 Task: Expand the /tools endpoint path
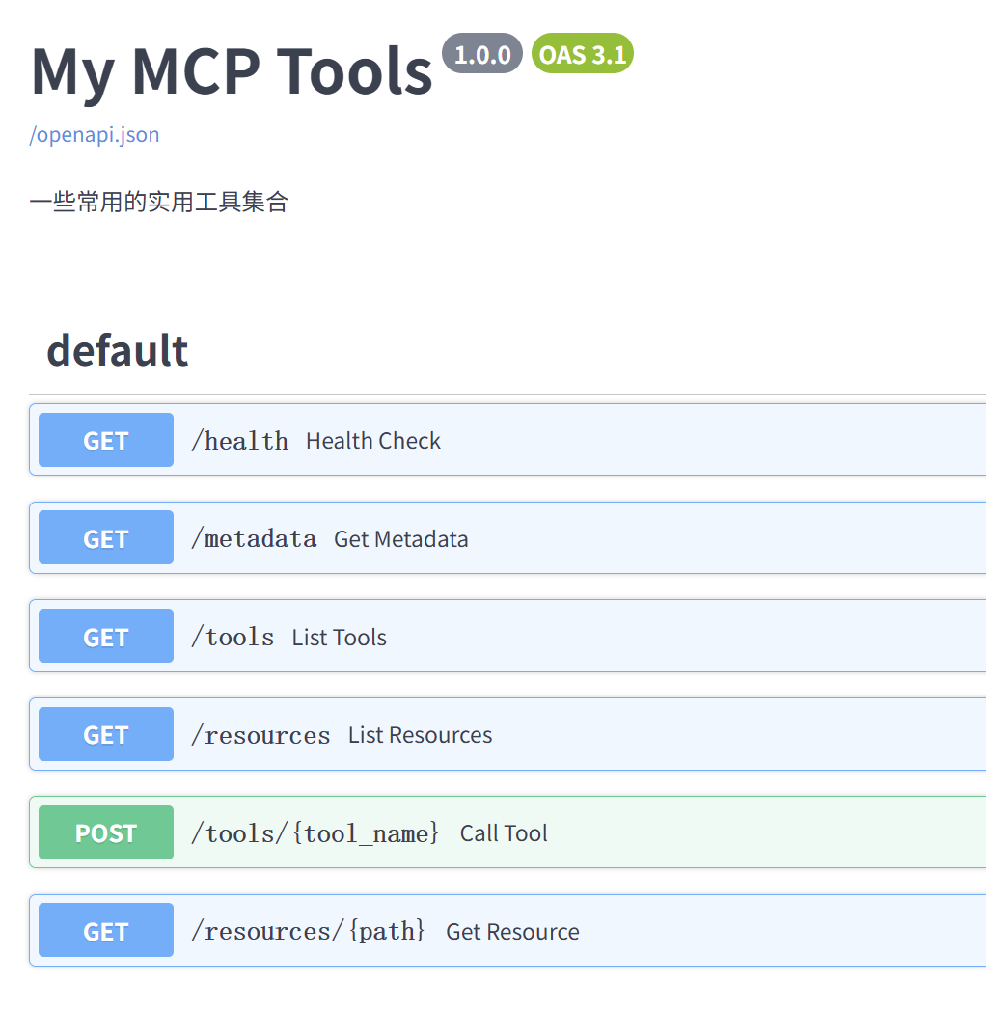coord(233,637)
